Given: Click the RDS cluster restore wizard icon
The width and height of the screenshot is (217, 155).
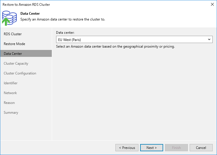Looking at the screenshot, I should (x=9, y=18).
